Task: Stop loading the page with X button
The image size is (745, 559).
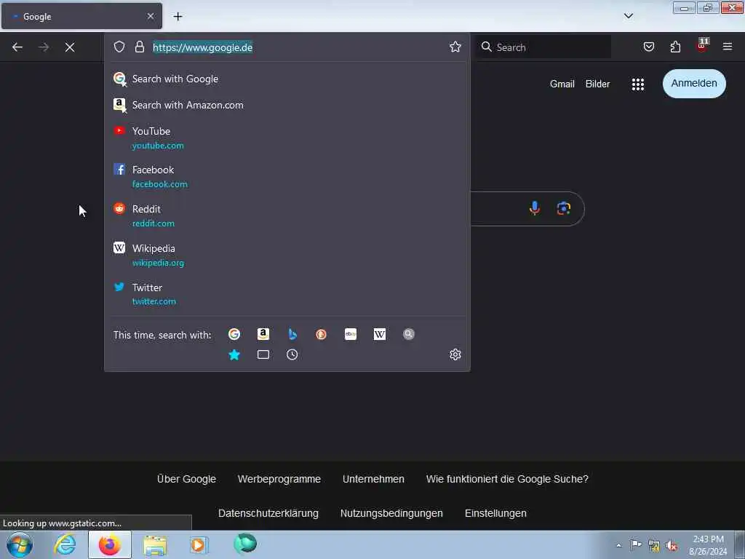Action: (x=70, y=47)
